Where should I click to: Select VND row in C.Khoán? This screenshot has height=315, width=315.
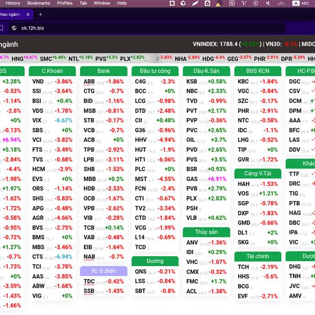52,81
